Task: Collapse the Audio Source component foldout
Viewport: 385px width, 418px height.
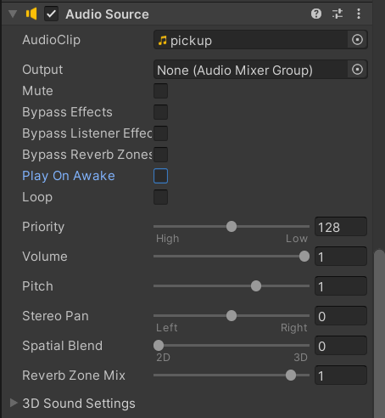Action: click(x=13, y=14)
